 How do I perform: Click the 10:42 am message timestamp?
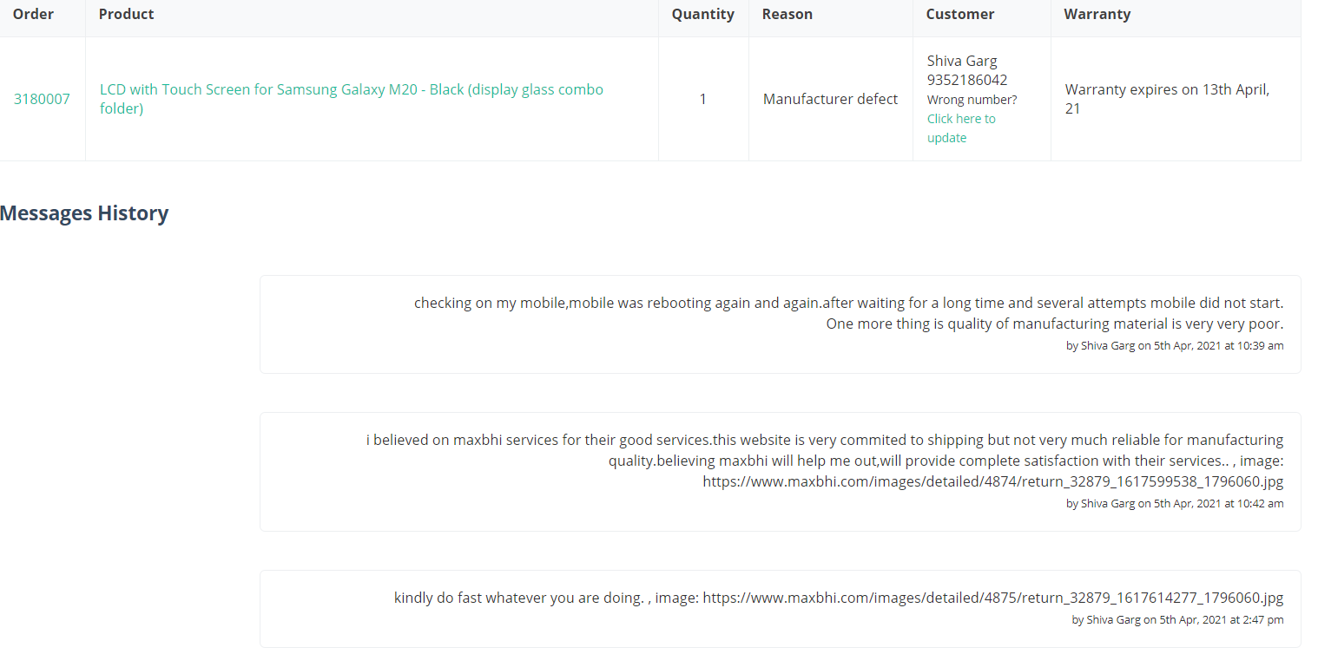click(x=1175, y=503)
